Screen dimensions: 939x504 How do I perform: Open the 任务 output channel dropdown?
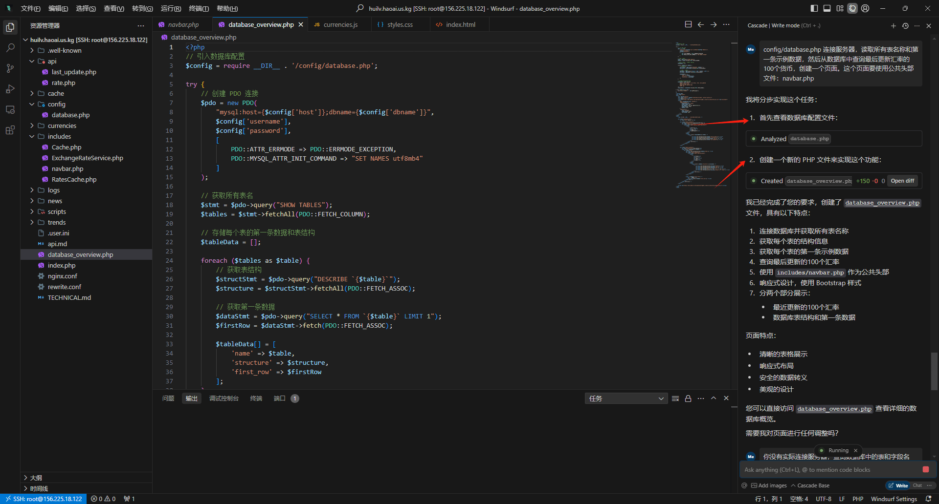pos(626,399)
